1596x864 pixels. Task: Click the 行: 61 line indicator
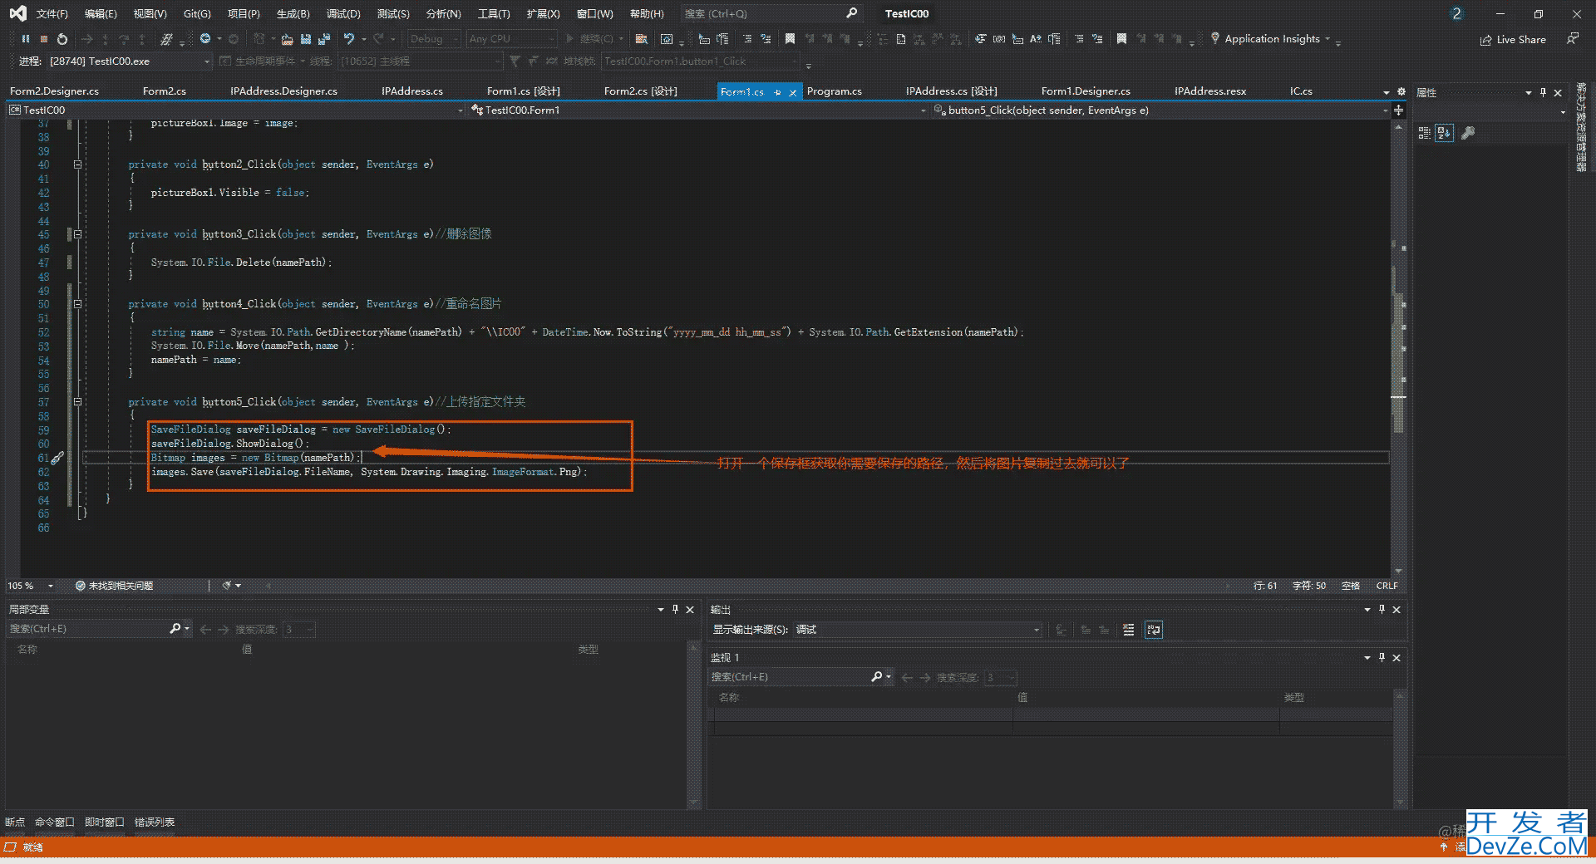1266,586
